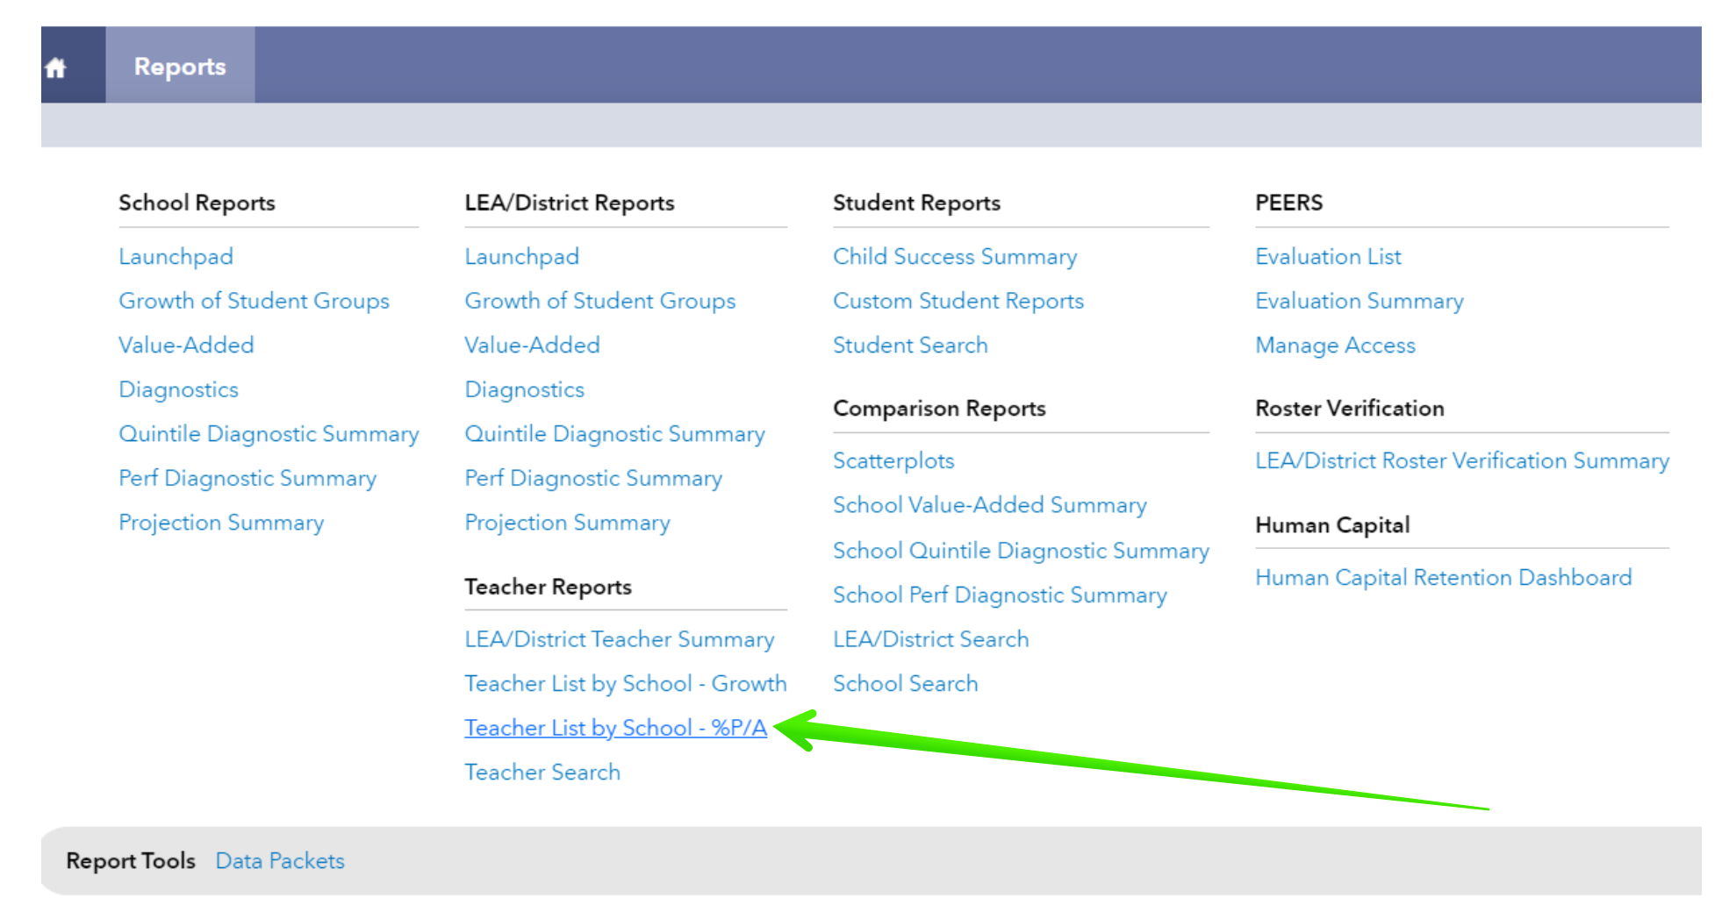Image resolution: width=1736 pixels, height=919 pixels.
Task: Open Manage Access under PEERS
Action: (1335, 346)
